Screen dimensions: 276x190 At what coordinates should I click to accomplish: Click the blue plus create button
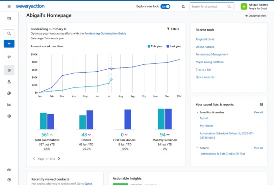[9, 44]
